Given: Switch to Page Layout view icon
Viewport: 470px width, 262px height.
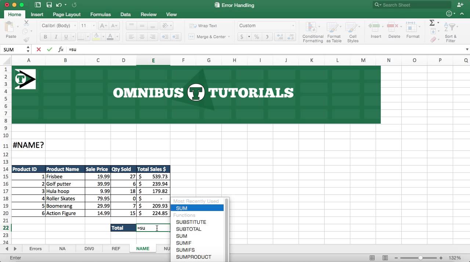Looking at the screenshot, I should (385, 258).
